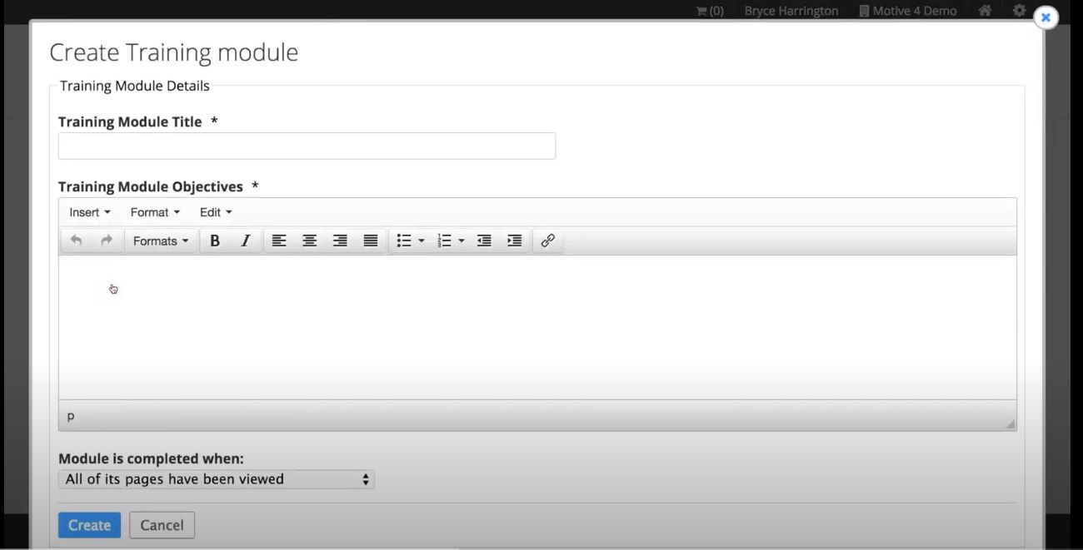Screen dimensions: 1083x550
Task: Toggle bold formatting
Action: pyautogui.click(x=214, y=240)
